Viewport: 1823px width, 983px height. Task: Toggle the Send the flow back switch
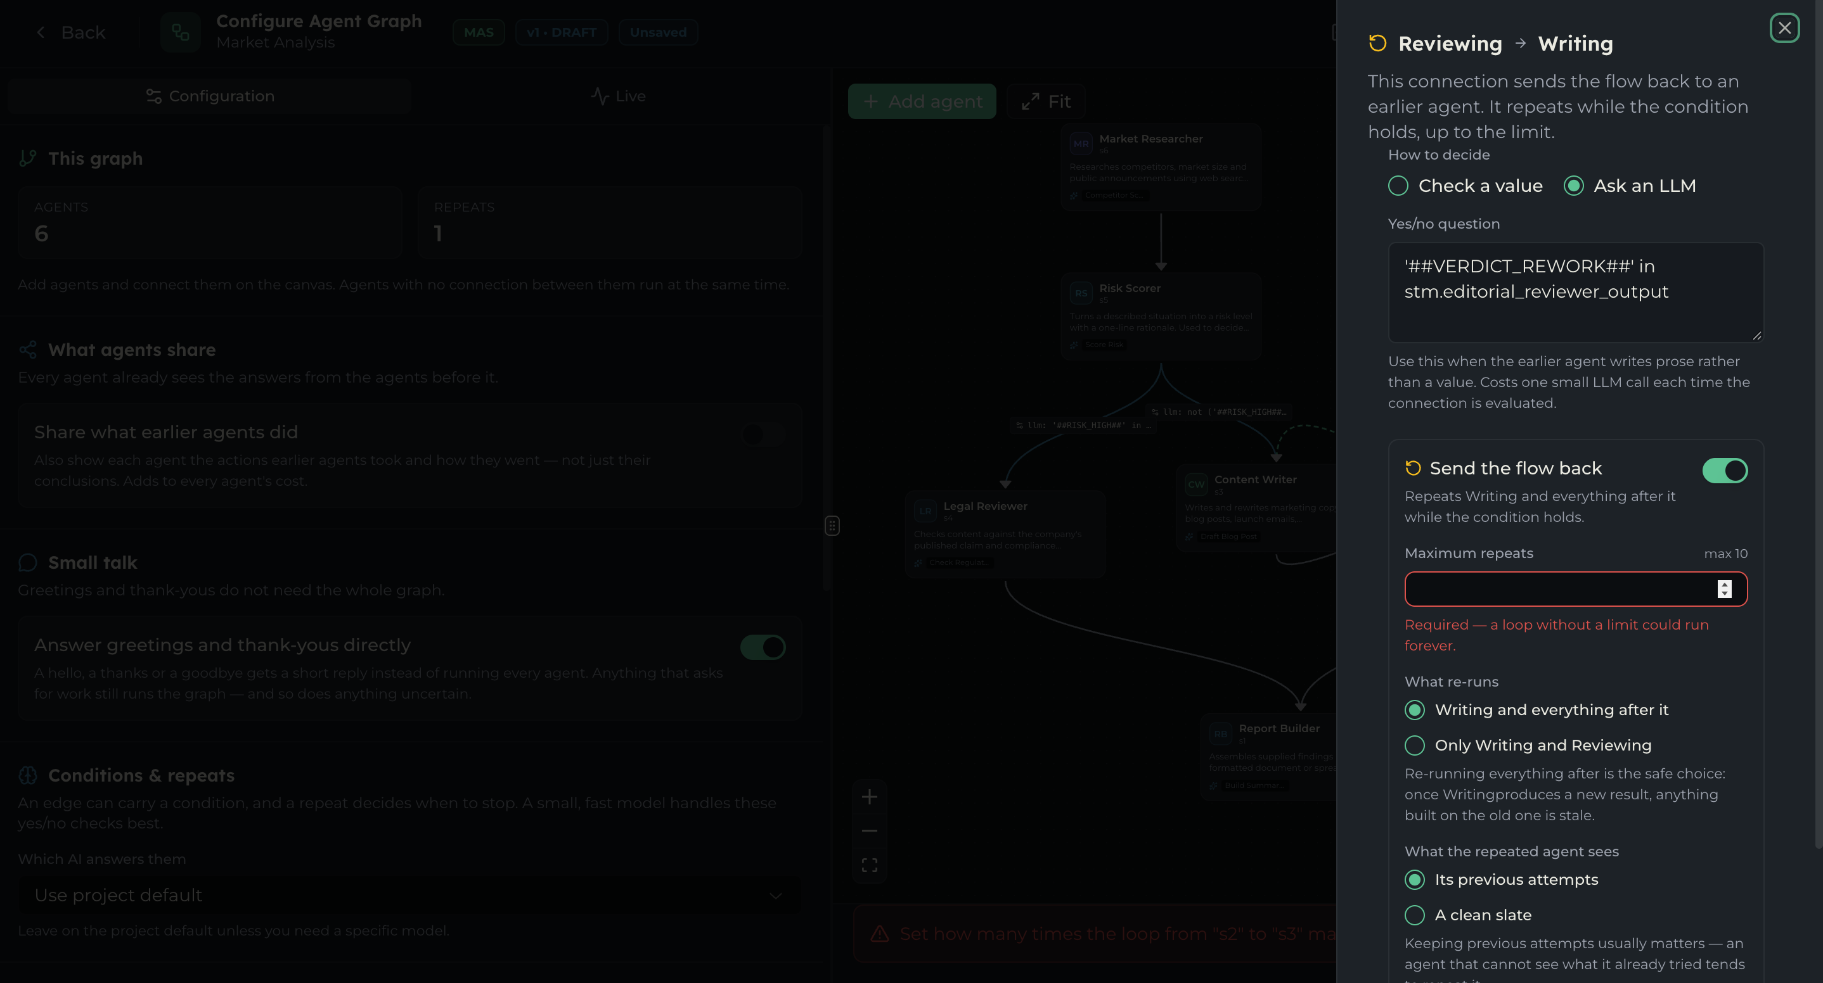coord(1725,471)
